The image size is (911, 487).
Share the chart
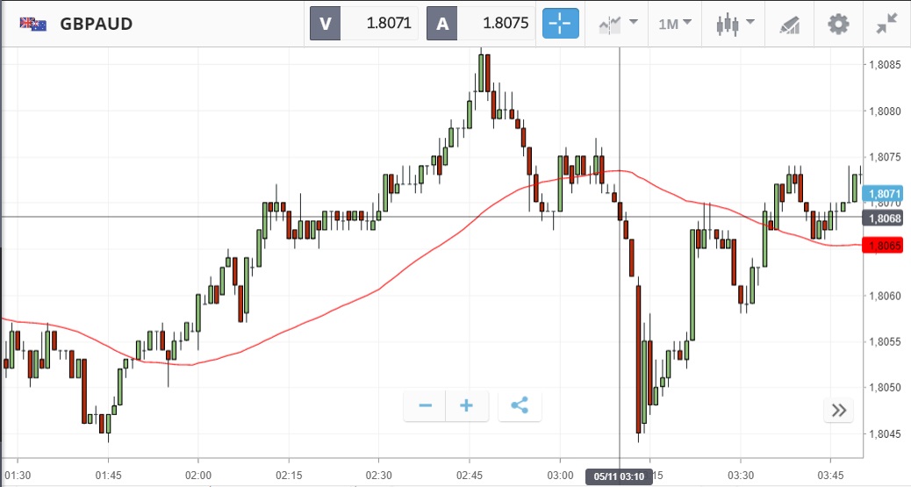pyautogui.click(x=520, y=405)
